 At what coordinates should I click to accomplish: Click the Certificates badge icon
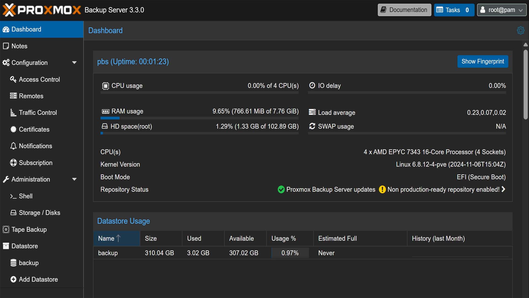[x=13, y=129]
